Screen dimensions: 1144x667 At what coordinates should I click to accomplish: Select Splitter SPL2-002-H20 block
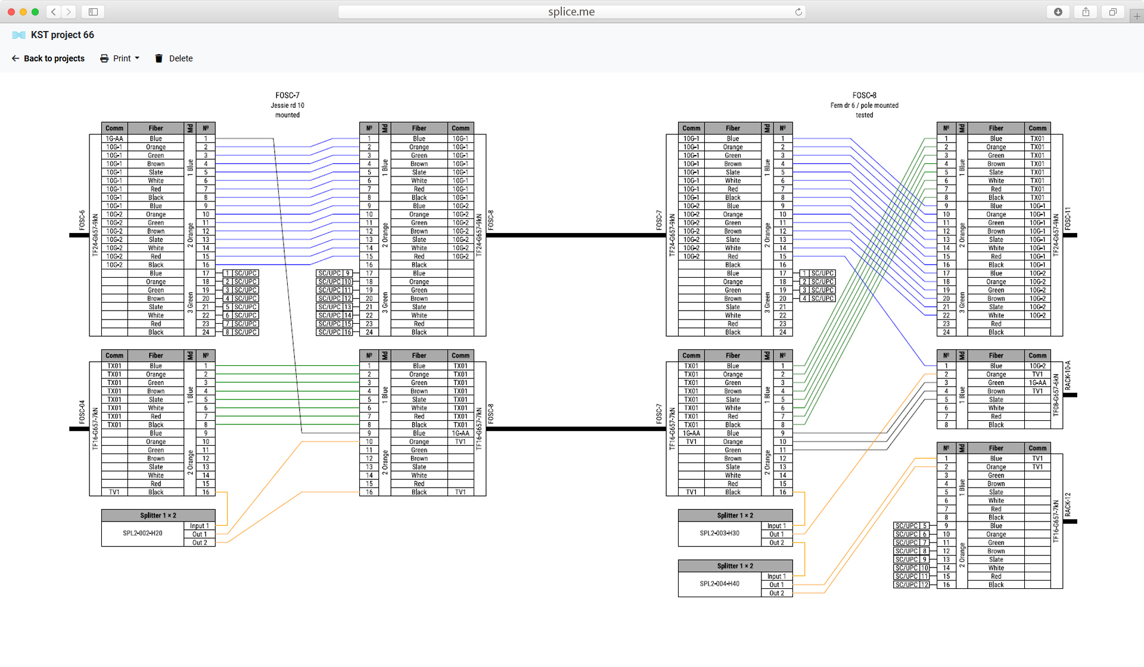[x=142, y=533]
